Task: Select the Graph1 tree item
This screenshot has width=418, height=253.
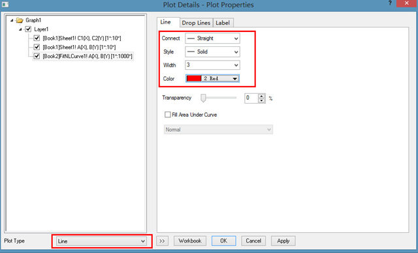Action: pos(33,20)
